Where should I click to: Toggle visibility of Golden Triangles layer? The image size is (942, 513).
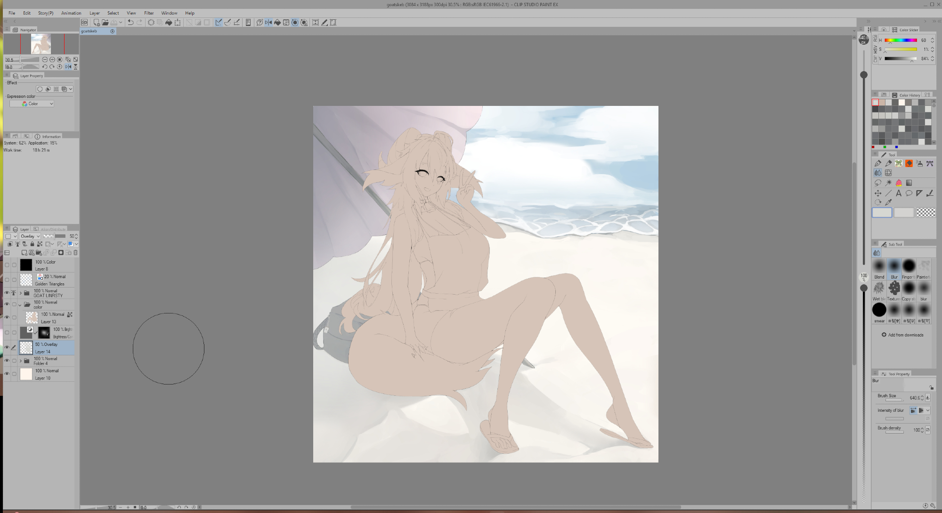(x=7, y=280)
